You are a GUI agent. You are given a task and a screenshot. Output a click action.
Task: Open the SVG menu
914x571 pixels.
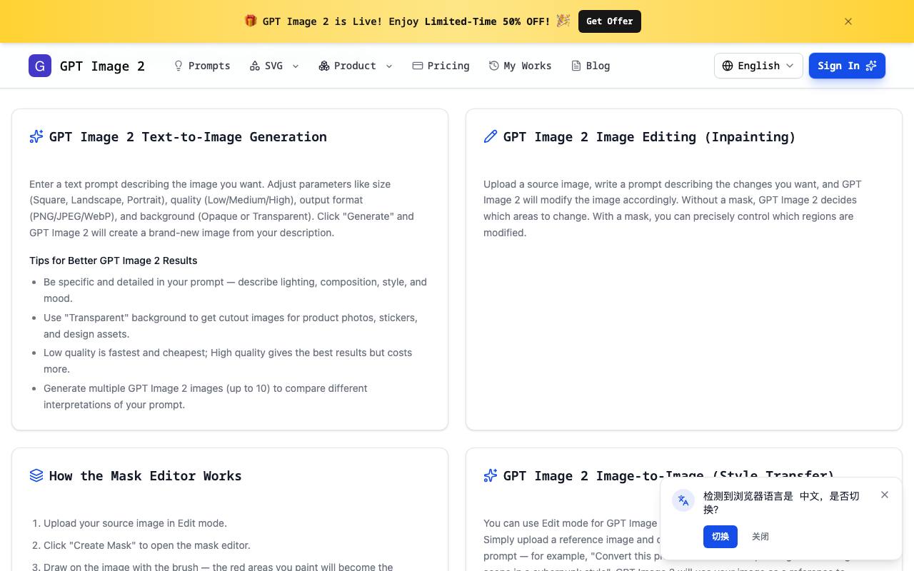274,66
